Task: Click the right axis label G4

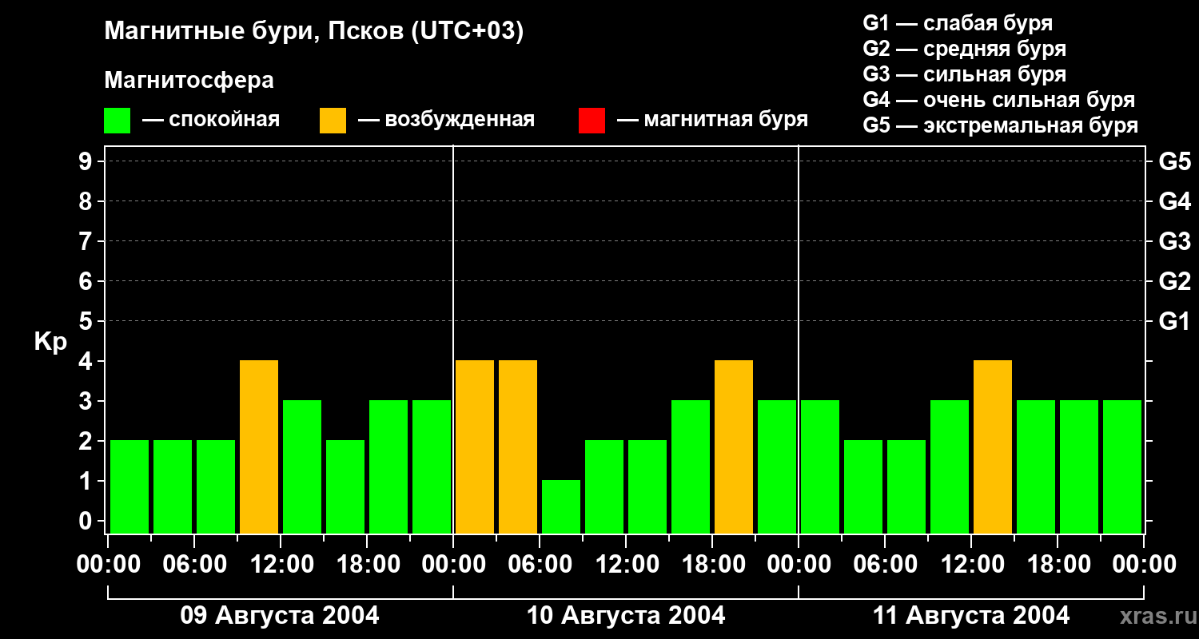Action: point(1175,201)
